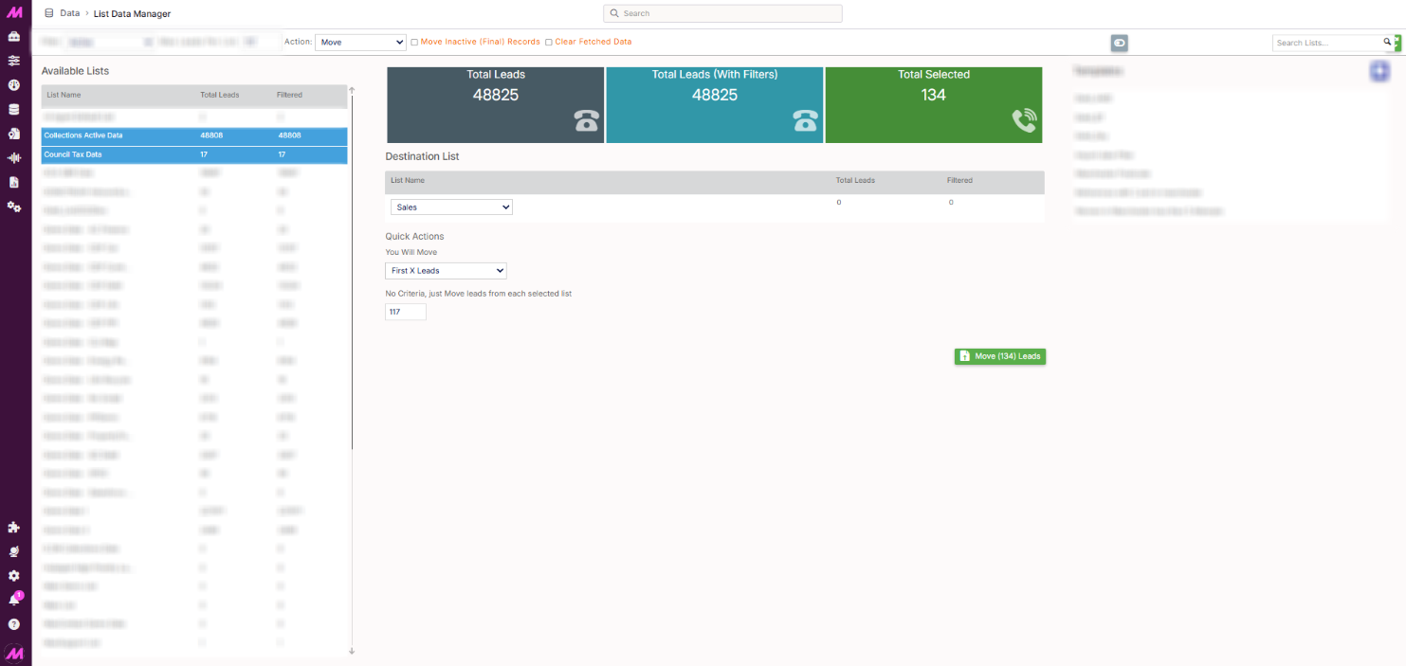Click the phone icon on Total Selected card

(1025, 119)
